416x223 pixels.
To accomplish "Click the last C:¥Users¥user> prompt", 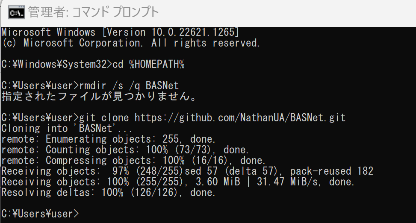I will pos(40,214).
